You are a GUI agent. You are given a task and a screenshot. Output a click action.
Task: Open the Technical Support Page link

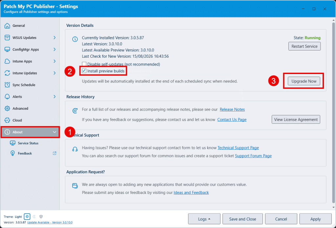point(238,148)
